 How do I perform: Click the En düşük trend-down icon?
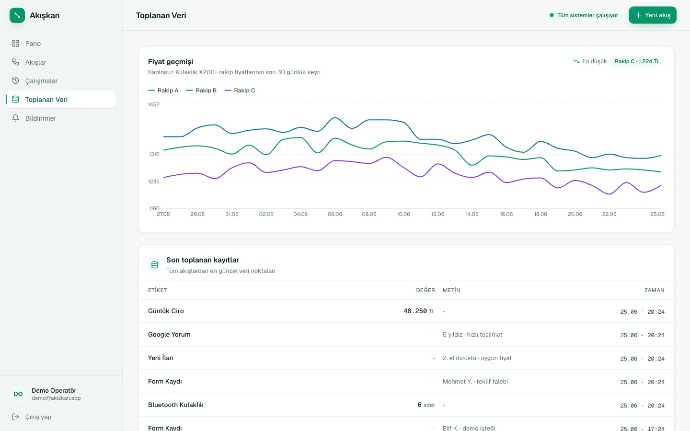tap(576, 61)
